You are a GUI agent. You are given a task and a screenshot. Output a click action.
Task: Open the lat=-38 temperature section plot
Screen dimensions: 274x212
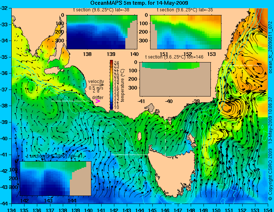tap(102, 32)
